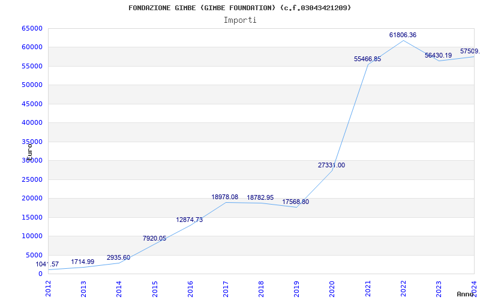480x300 pixels.
Task: Click the 'Anno' x-axis title
Action: (x=464, y=294)
